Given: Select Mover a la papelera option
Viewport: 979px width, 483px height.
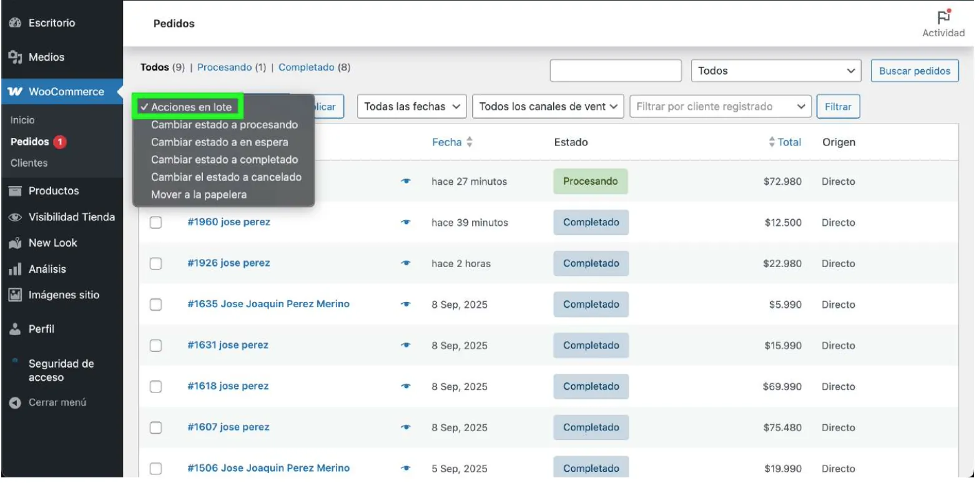Looking at the screenshot, I should 199,195.
